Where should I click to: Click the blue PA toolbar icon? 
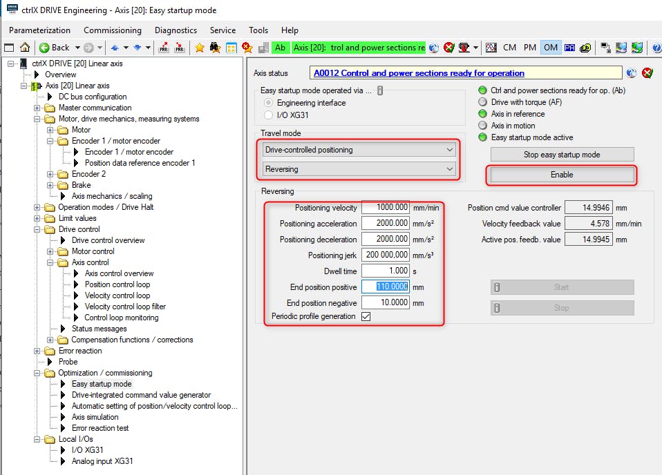(569, 48)
